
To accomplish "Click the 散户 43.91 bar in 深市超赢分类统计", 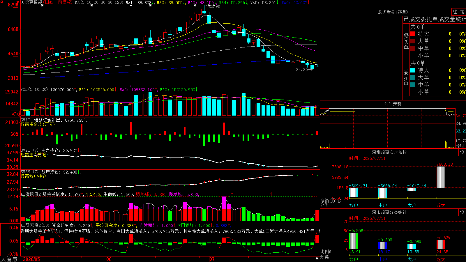I will (354, 241).
